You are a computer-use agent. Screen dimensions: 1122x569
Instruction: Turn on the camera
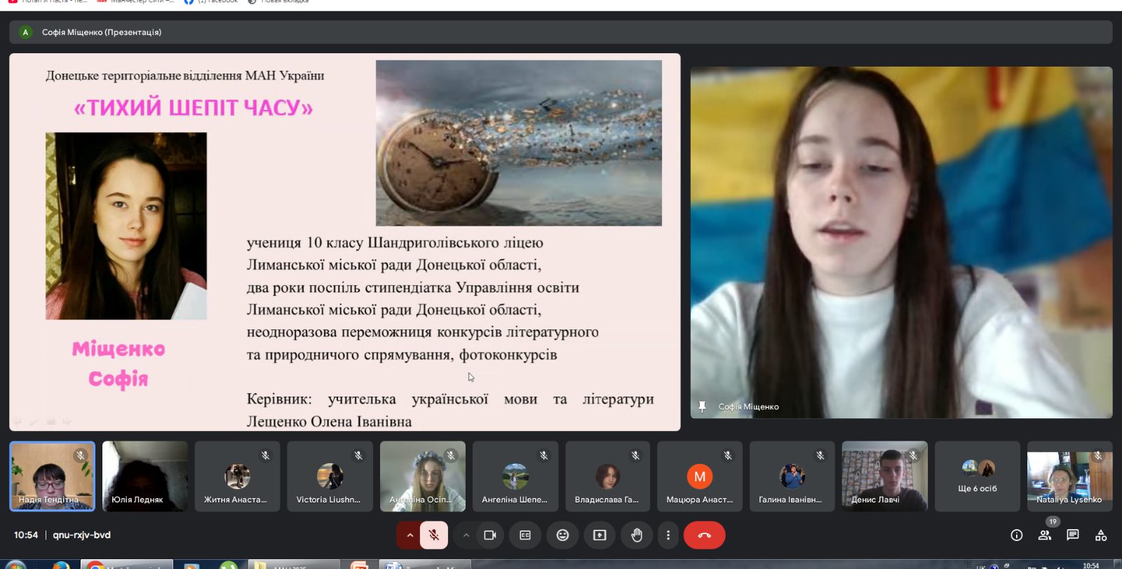tap(489, 535)
